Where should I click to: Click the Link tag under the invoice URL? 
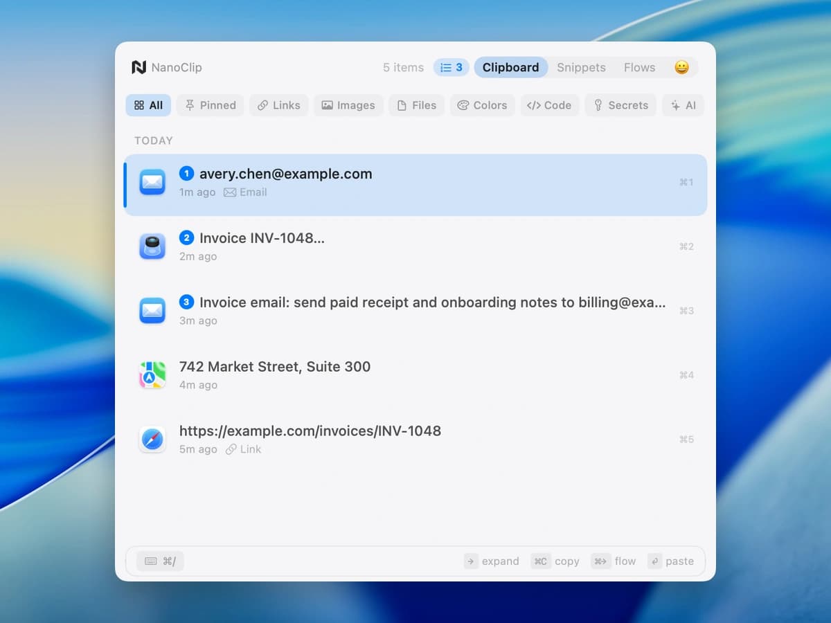pyautogui.click(x=244, y=449)
